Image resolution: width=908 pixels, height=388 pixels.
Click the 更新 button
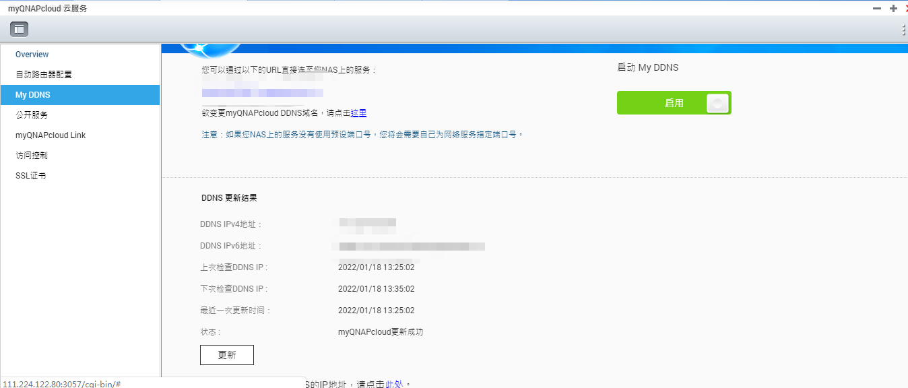click(227, 355)
